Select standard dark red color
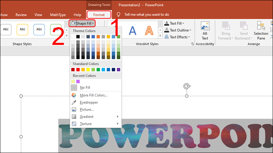 73,70
